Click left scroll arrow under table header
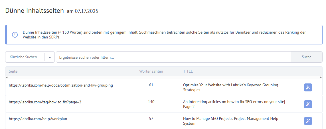Image resolution: width=326 pixels, height=129 pixels. coord(7,77)
